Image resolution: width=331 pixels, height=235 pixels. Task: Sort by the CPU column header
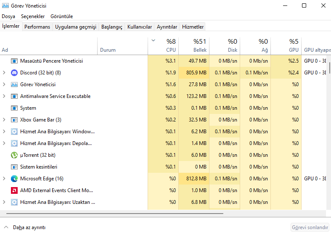[x=163, y=46]
